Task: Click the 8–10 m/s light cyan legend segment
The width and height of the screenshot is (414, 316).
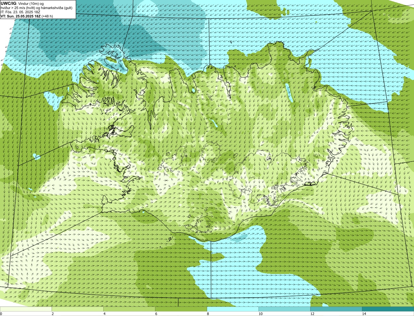Action: pos(233,309)
